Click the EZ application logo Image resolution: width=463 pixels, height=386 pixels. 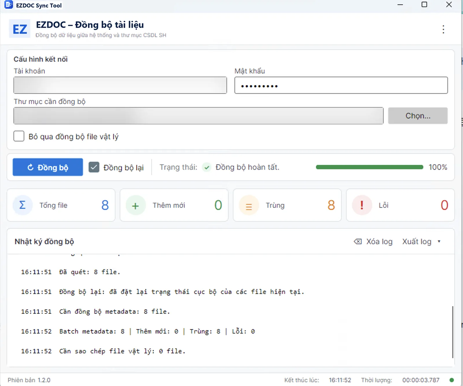20,29
